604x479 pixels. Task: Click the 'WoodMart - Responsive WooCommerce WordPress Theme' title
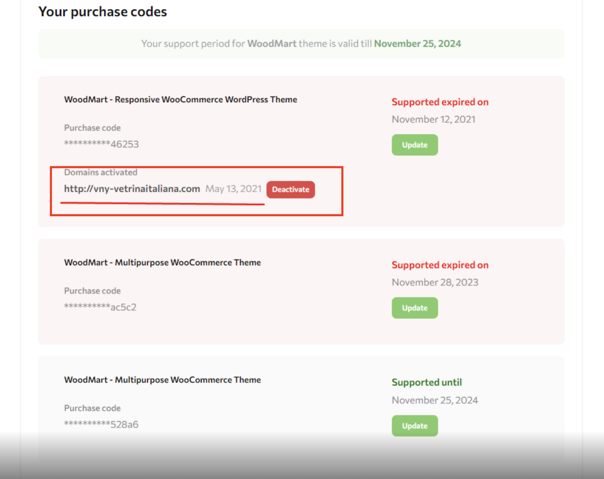(181, 99)
